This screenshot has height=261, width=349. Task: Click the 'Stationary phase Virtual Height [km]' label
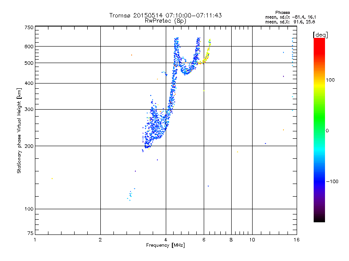[19, 130]
